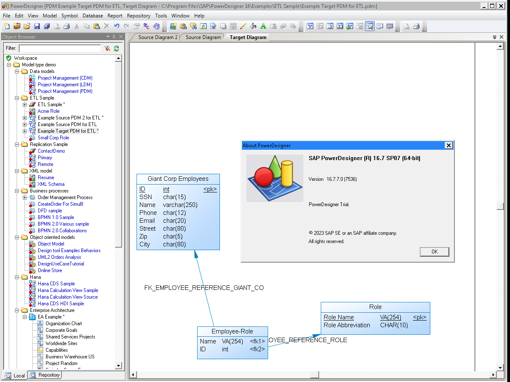This screenshot has height=382, width=510.
Task: Select the XML Schema tree item
Action: [51, 184]
